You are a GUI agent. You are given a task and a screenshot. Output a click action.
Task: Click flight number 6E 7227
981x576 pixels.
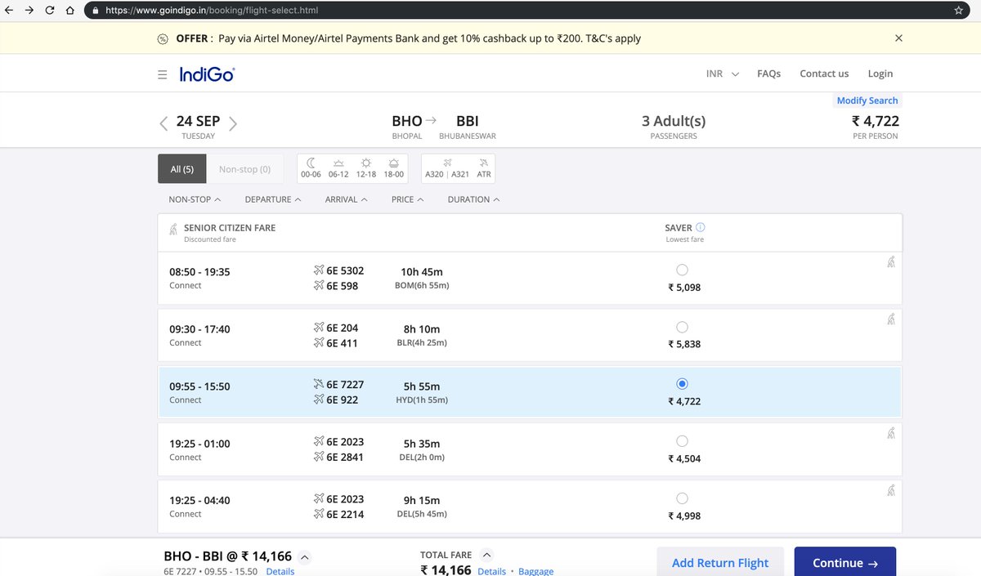(x=345, y=385)
